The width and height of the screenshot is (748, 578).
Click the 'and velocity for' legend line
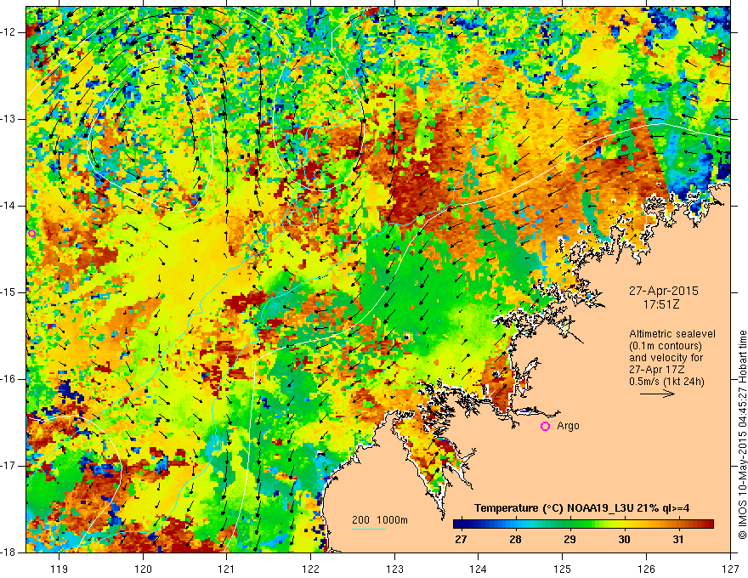click(x=666, y=358)
